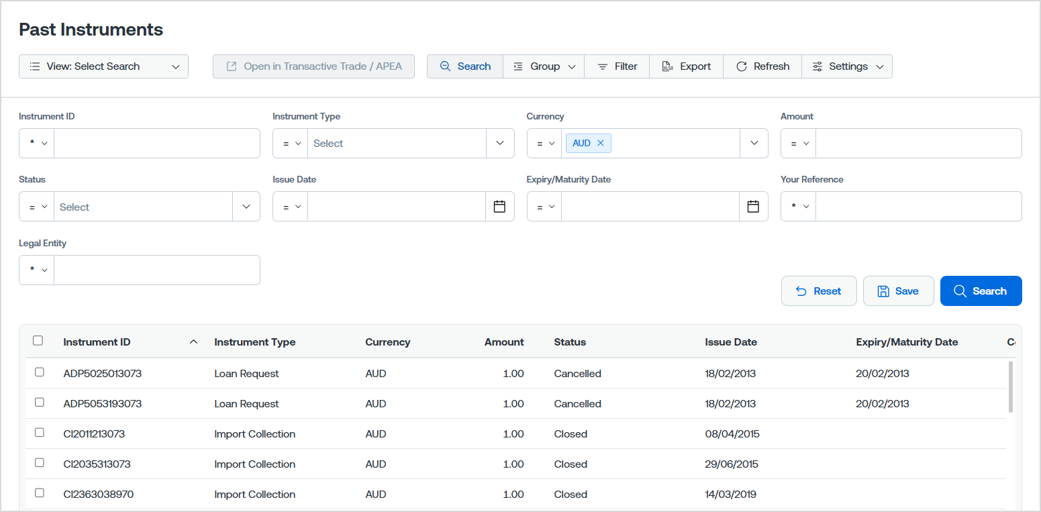Screen dimensions: 1041x512
Task: Toggle the select-all checkbox in table header
Action: pos(38,341)
